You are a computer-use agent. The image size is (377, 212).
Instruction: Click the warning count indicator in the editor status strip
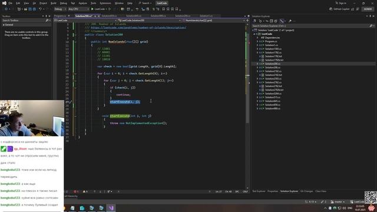85,191
